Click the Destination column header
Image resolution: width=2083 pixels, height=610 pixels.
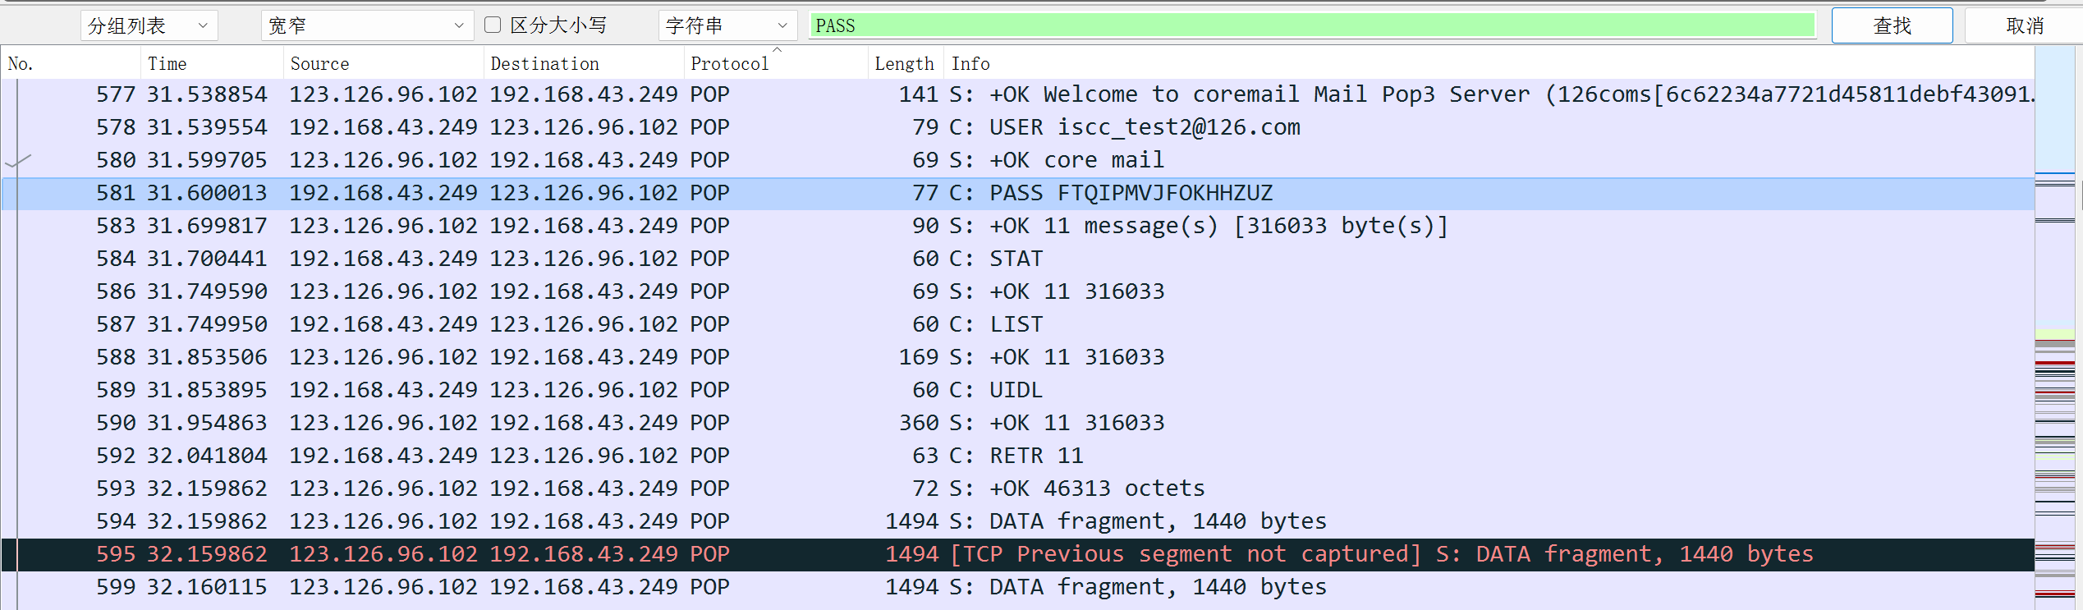tap(584, 63)
